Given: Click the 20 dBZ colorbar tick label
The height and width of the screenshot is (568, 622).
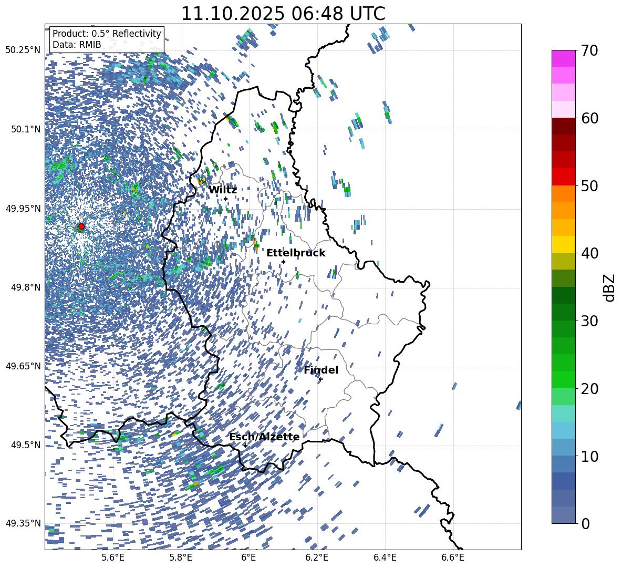Looking at the screenshot, I should tap(589, 388).
